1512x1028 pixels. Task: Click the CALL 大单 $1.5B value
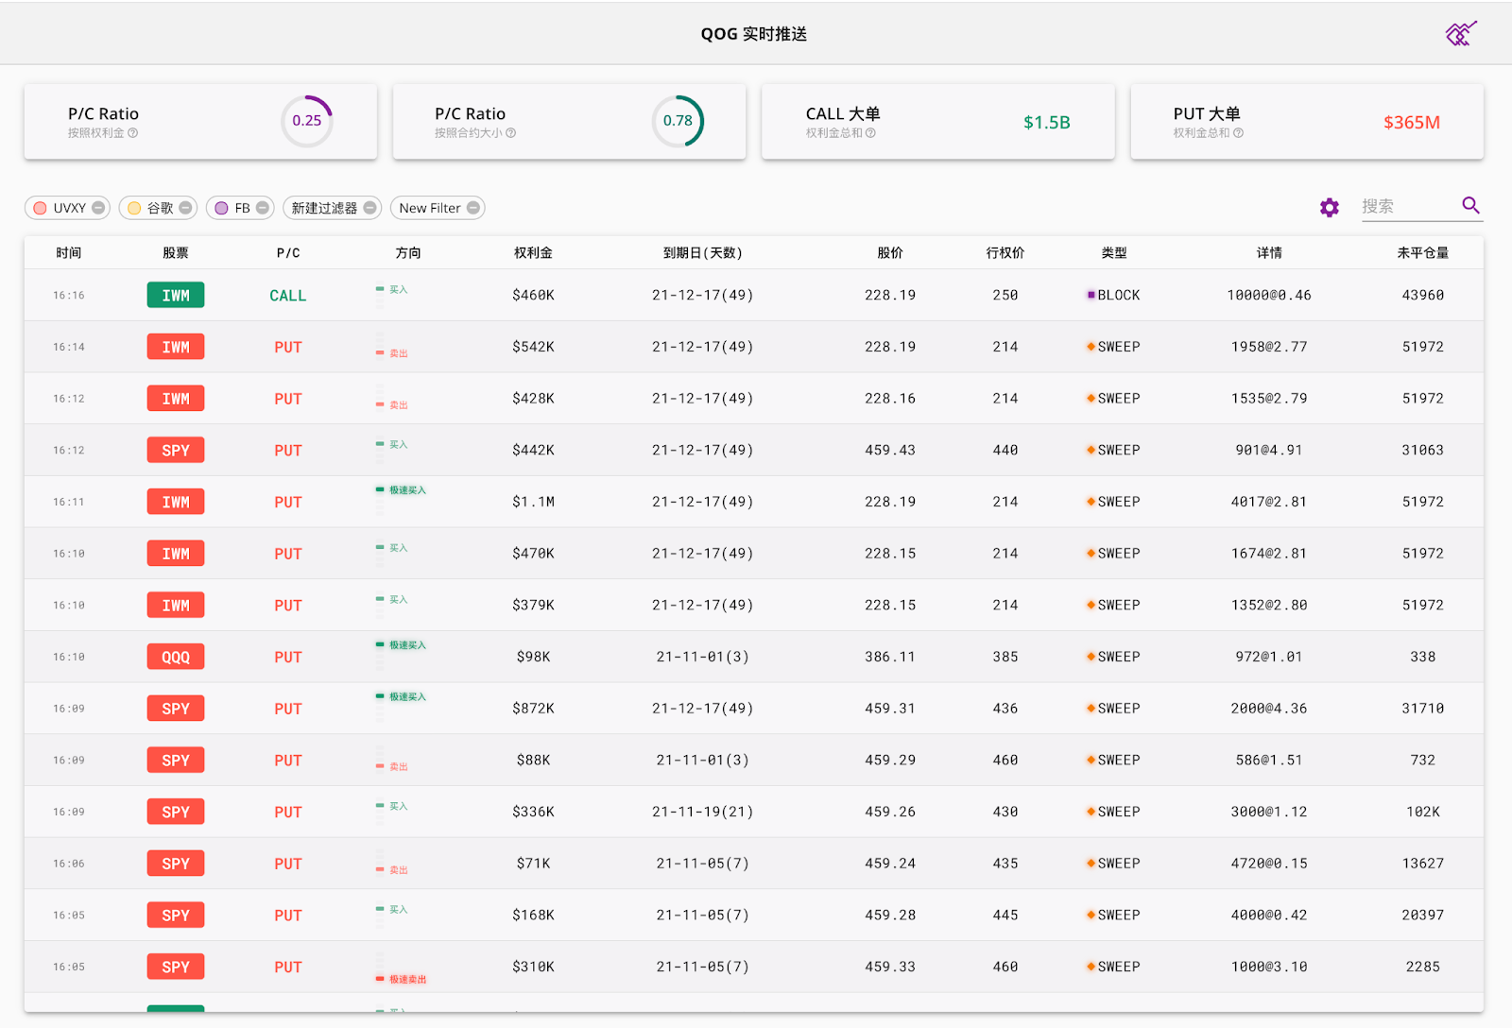coord(1047,122)
